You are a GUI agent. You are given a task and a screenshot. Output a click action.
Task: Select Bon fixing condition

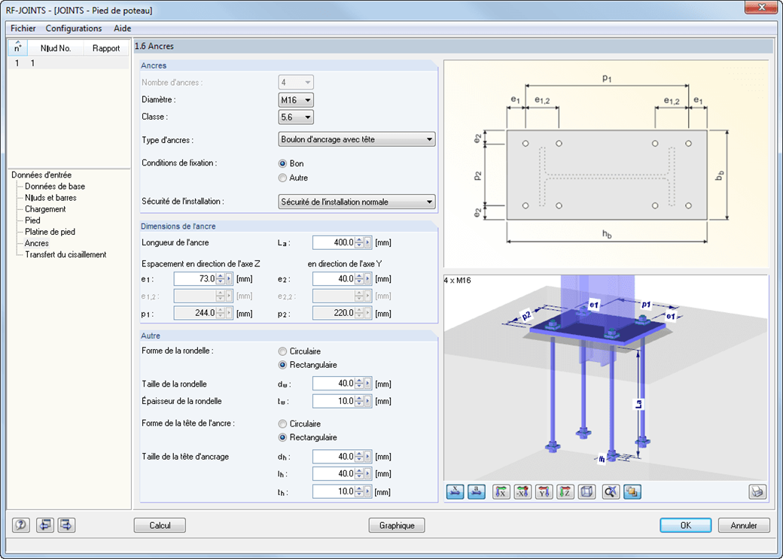pos(282,164)
